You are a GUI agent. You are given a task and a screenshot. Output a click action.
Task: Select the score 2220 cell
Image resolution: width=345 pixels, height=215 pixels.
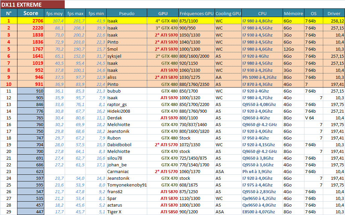click(31, 28)
